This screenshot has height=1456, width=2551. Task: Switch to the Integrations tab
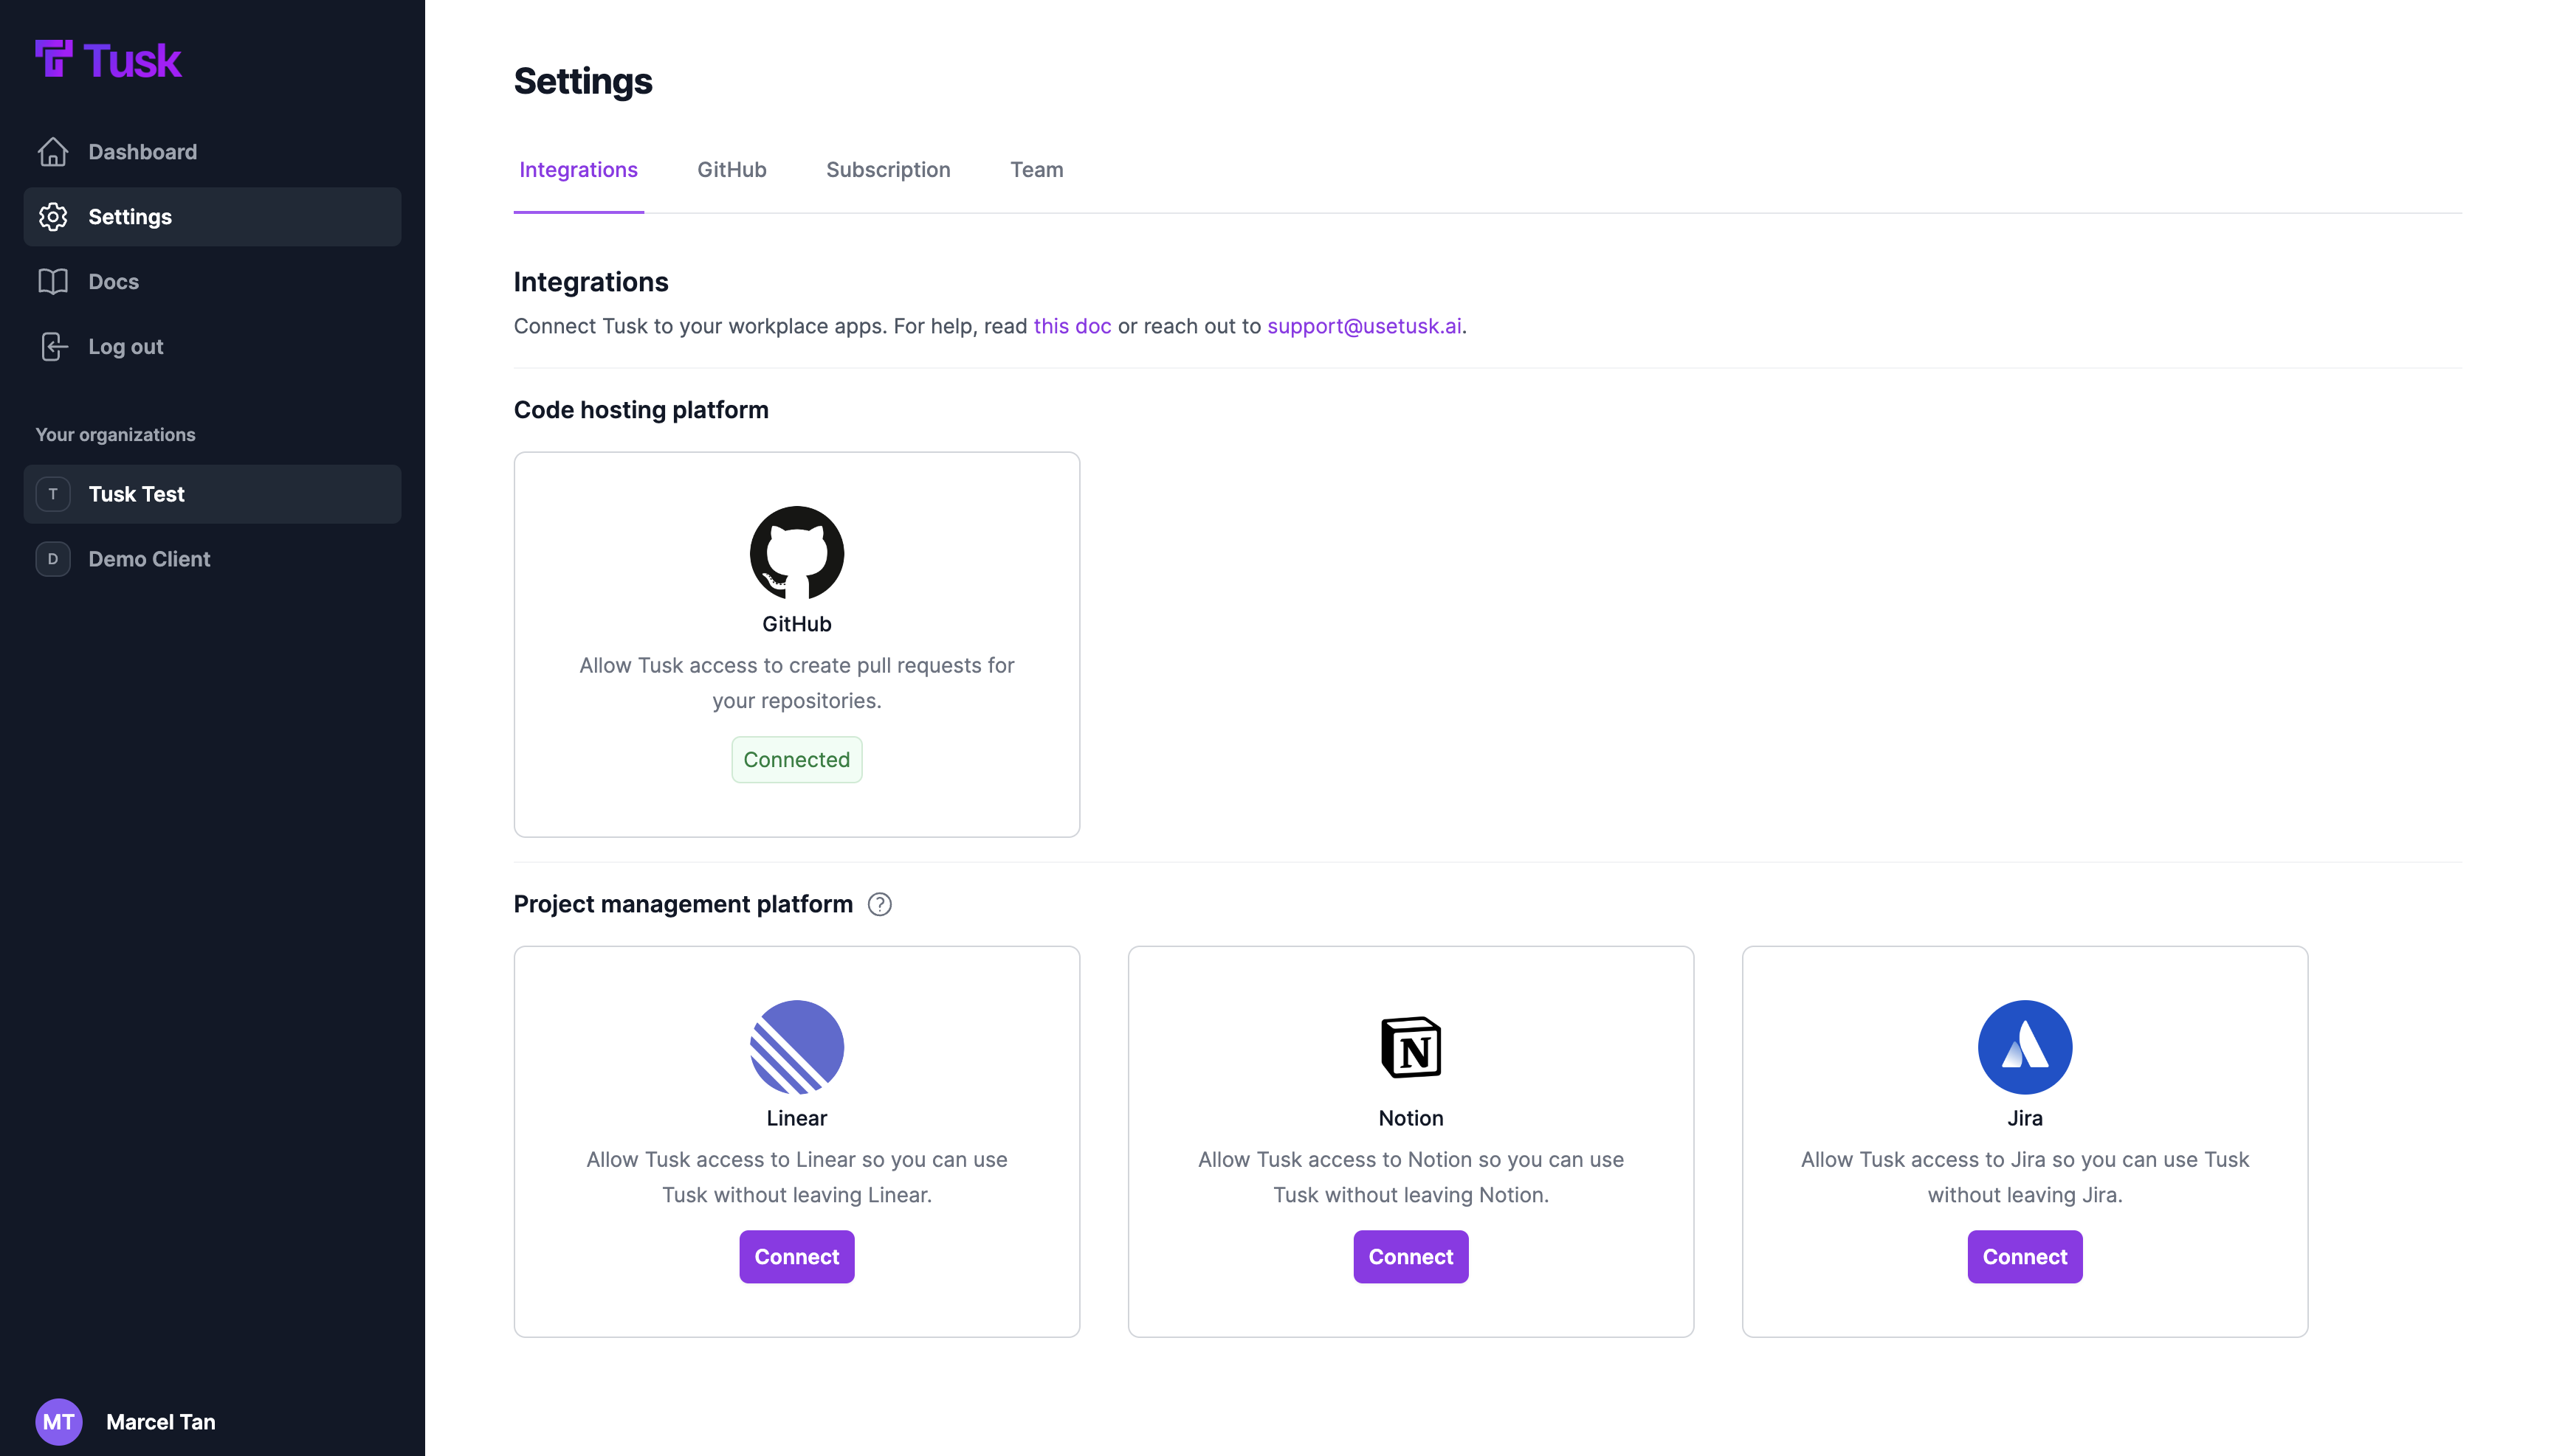[579, 170]
